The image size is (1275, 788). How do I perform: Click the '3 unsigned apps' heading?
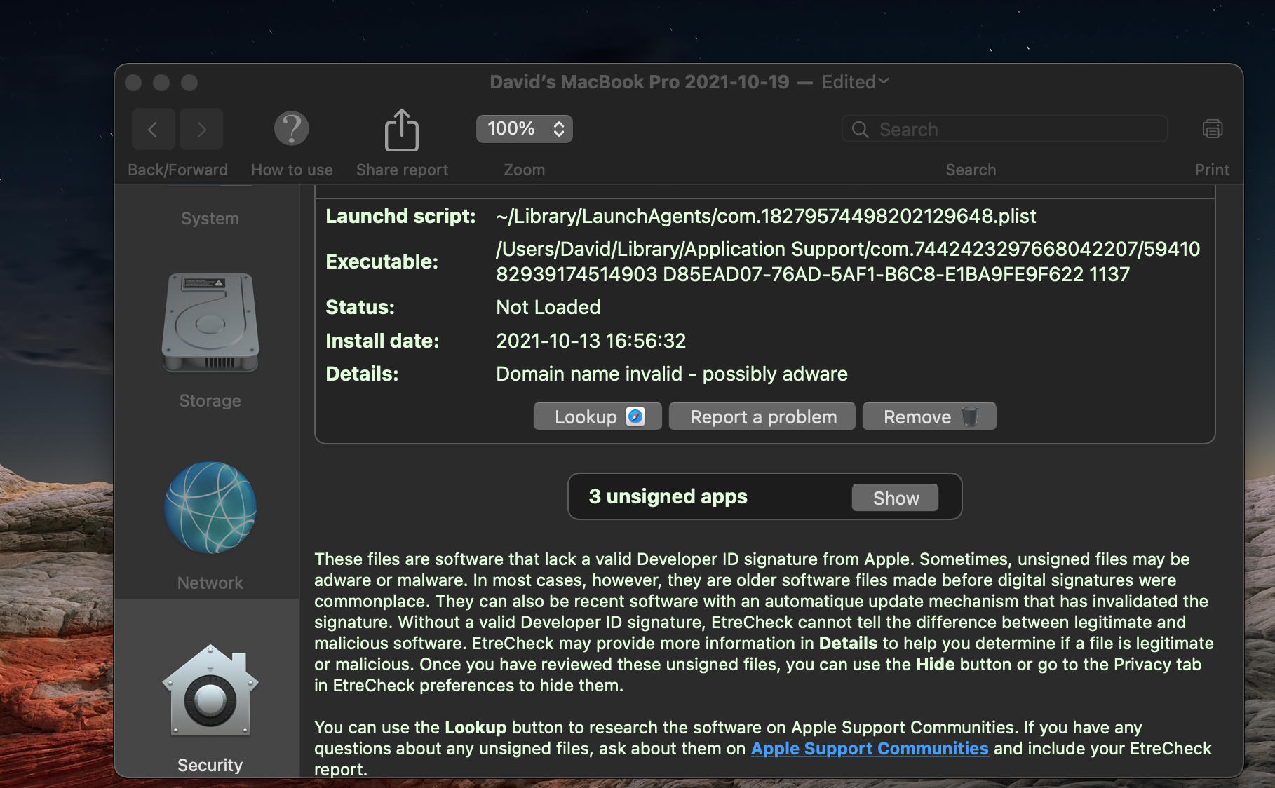tap(668, 496)
